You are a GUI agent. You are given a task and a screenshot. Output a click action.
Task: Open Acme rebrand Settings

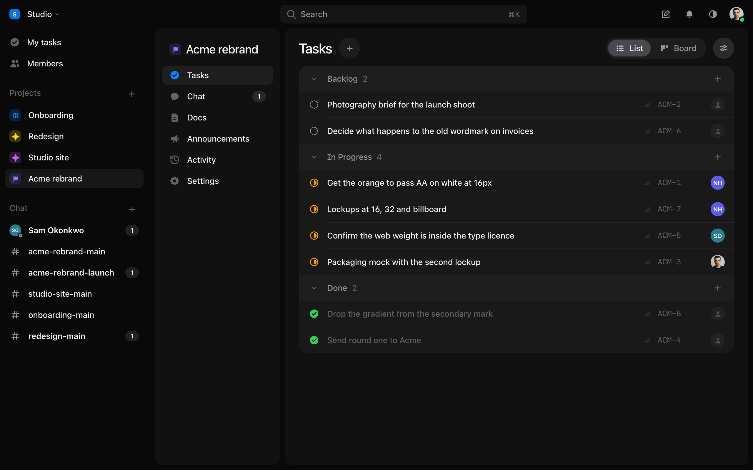pyautogui.click(x=217, y=181)
